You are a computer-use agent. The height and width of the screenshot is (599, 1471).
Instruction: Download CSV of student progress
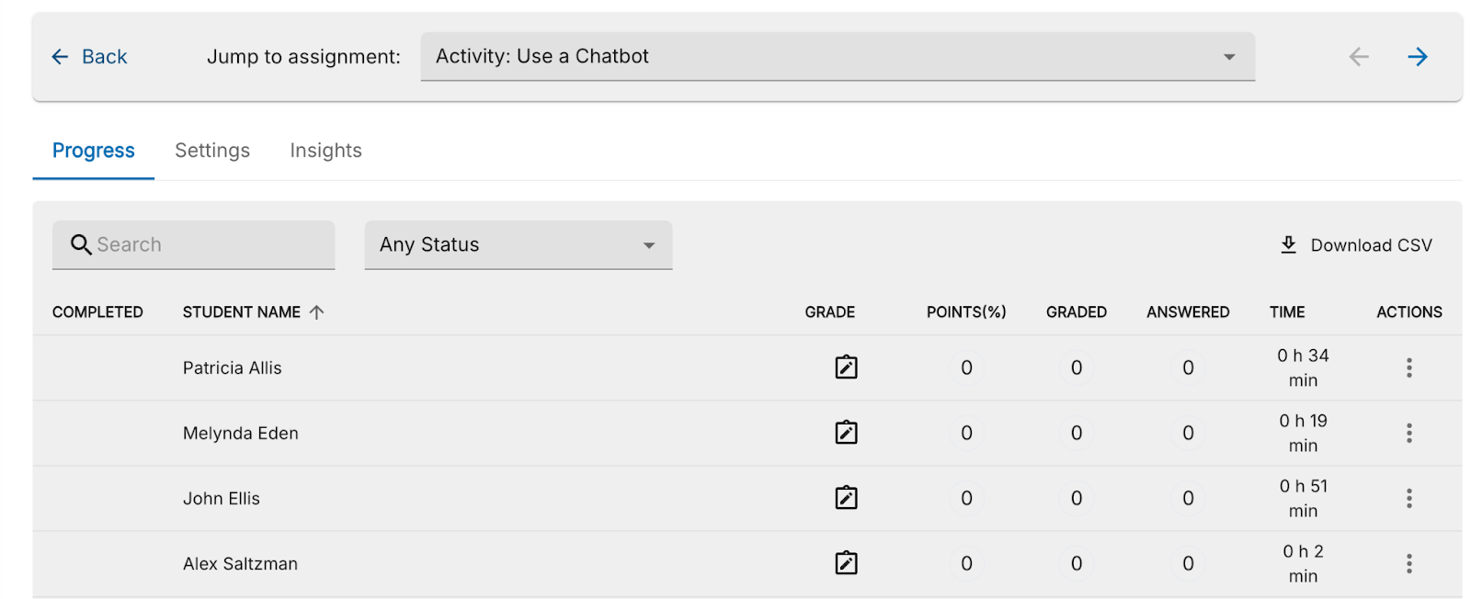pyautogui.click(x=1356, y=245)
